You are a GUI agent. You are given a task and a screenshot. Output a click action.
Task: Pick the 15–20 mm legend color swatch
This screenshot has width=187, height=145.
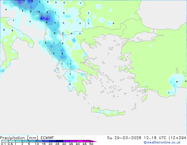(x=46, y=141)
